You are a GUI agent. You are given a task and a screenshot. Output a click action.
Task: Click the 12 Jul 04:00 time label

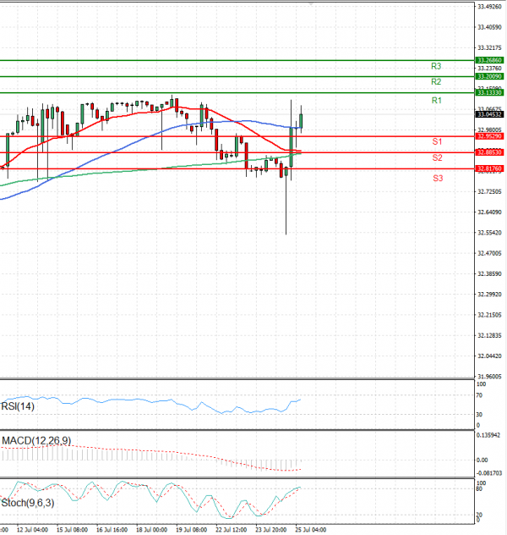[x=32, y=530]
